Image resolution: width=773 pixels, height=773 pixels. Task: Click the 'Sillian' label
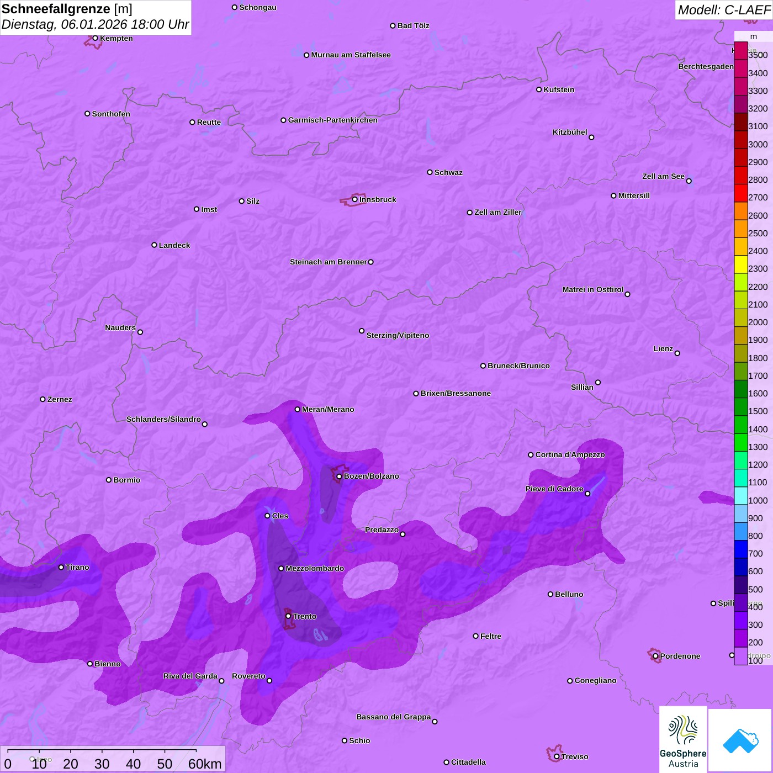tap(582, 387)
